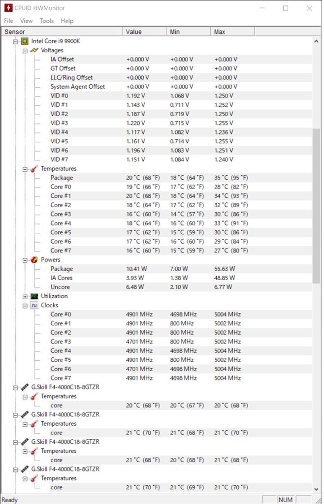This screenshot has height=504, width=324.
Task: Click the CPU Temperatures thermometer icon
Action: pyautogui.click(x=34, y=169)
